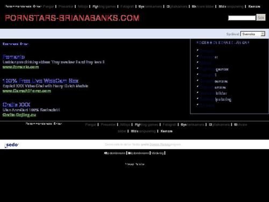Open Systemkameras link in bottom navigation

click(193, 124)
